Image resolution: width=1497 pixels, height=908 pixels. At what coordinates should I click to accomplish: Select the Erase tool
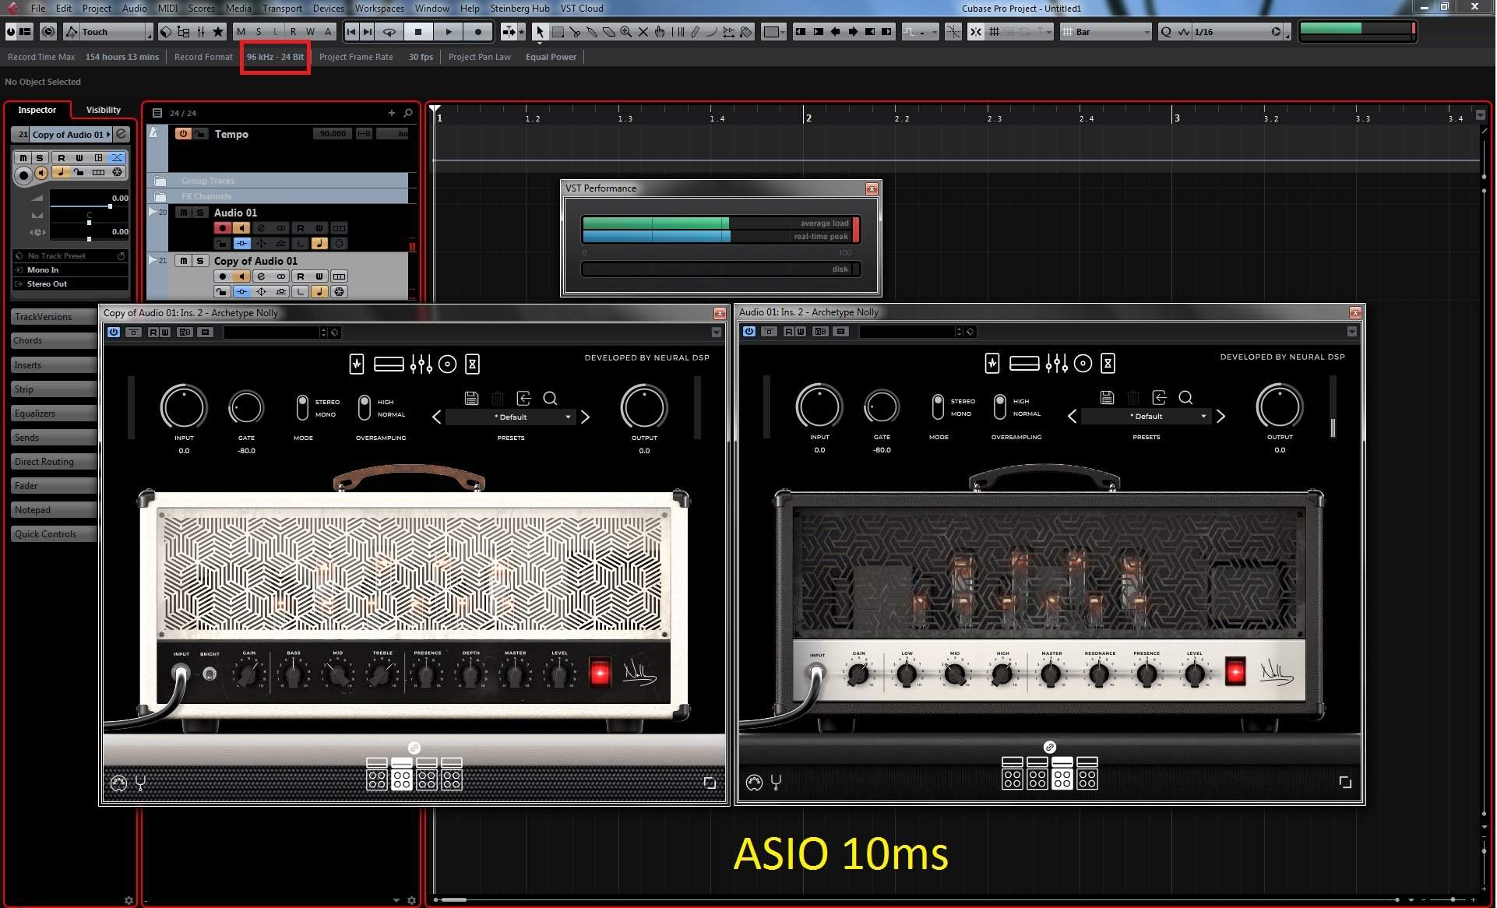(x=609, y=32)
